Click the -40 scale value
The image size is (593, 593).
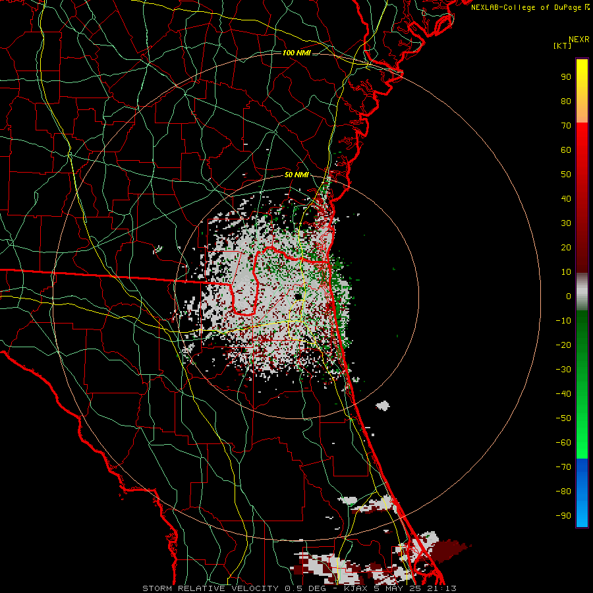click(x=563, y=394)
